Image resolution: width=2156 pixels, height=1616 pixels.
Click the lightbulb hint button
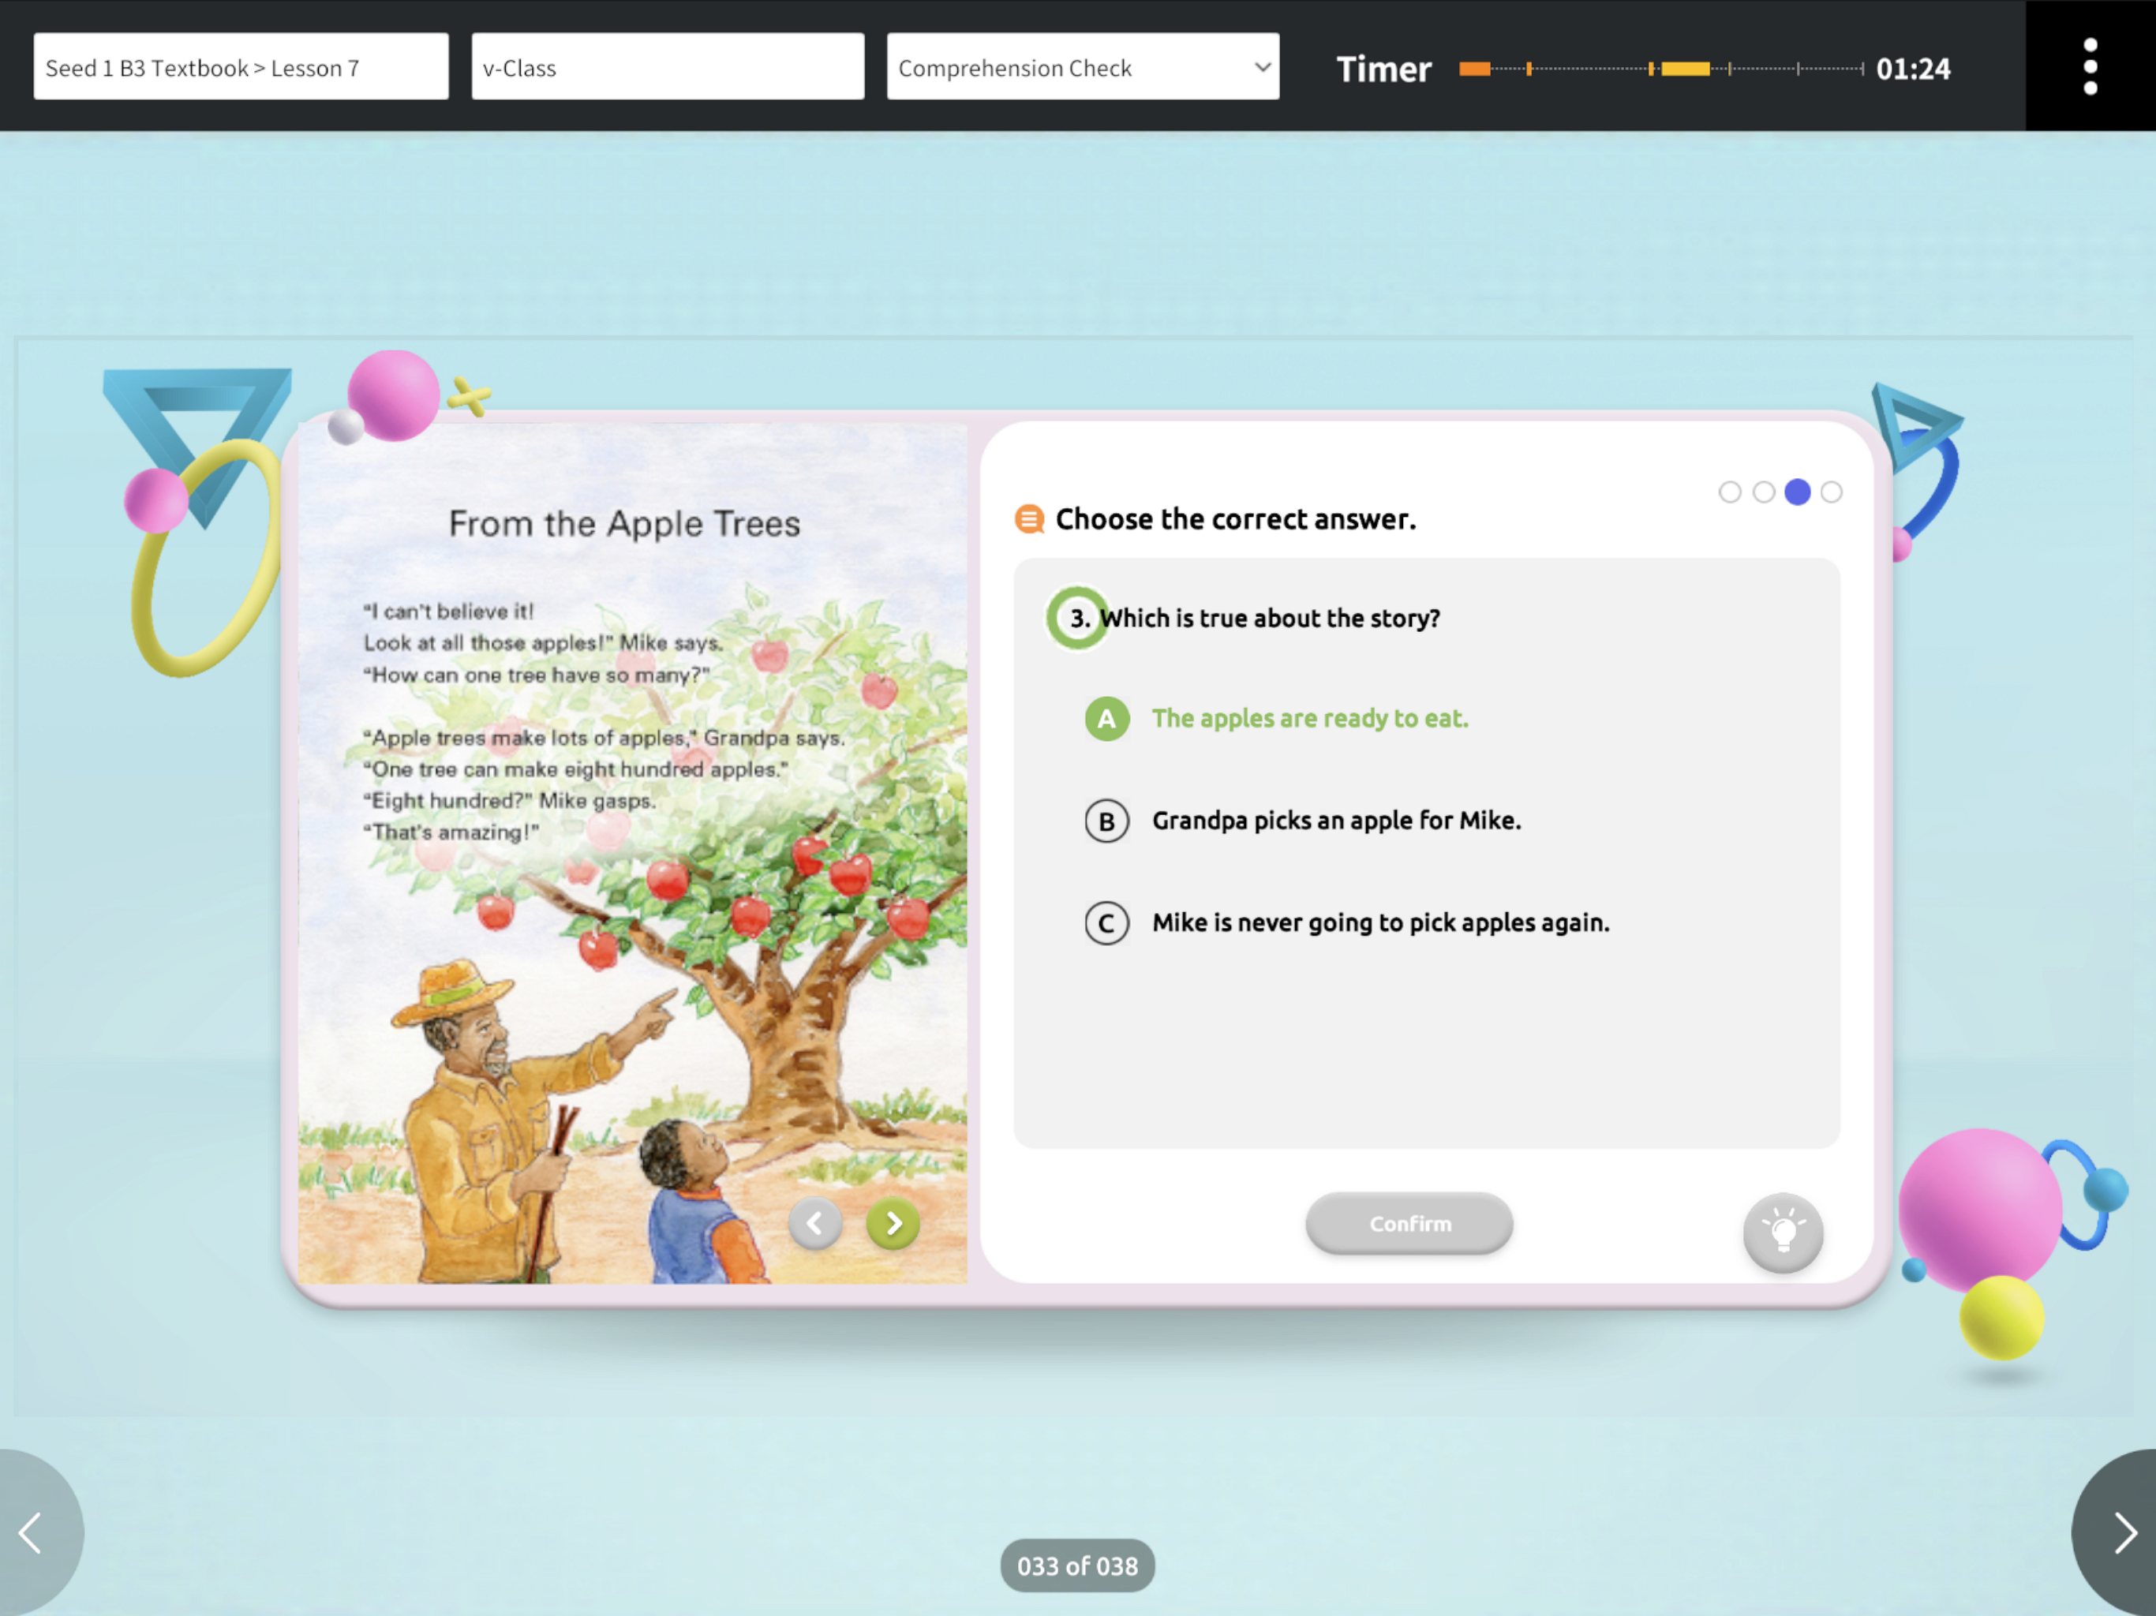coord(1783,1232)
